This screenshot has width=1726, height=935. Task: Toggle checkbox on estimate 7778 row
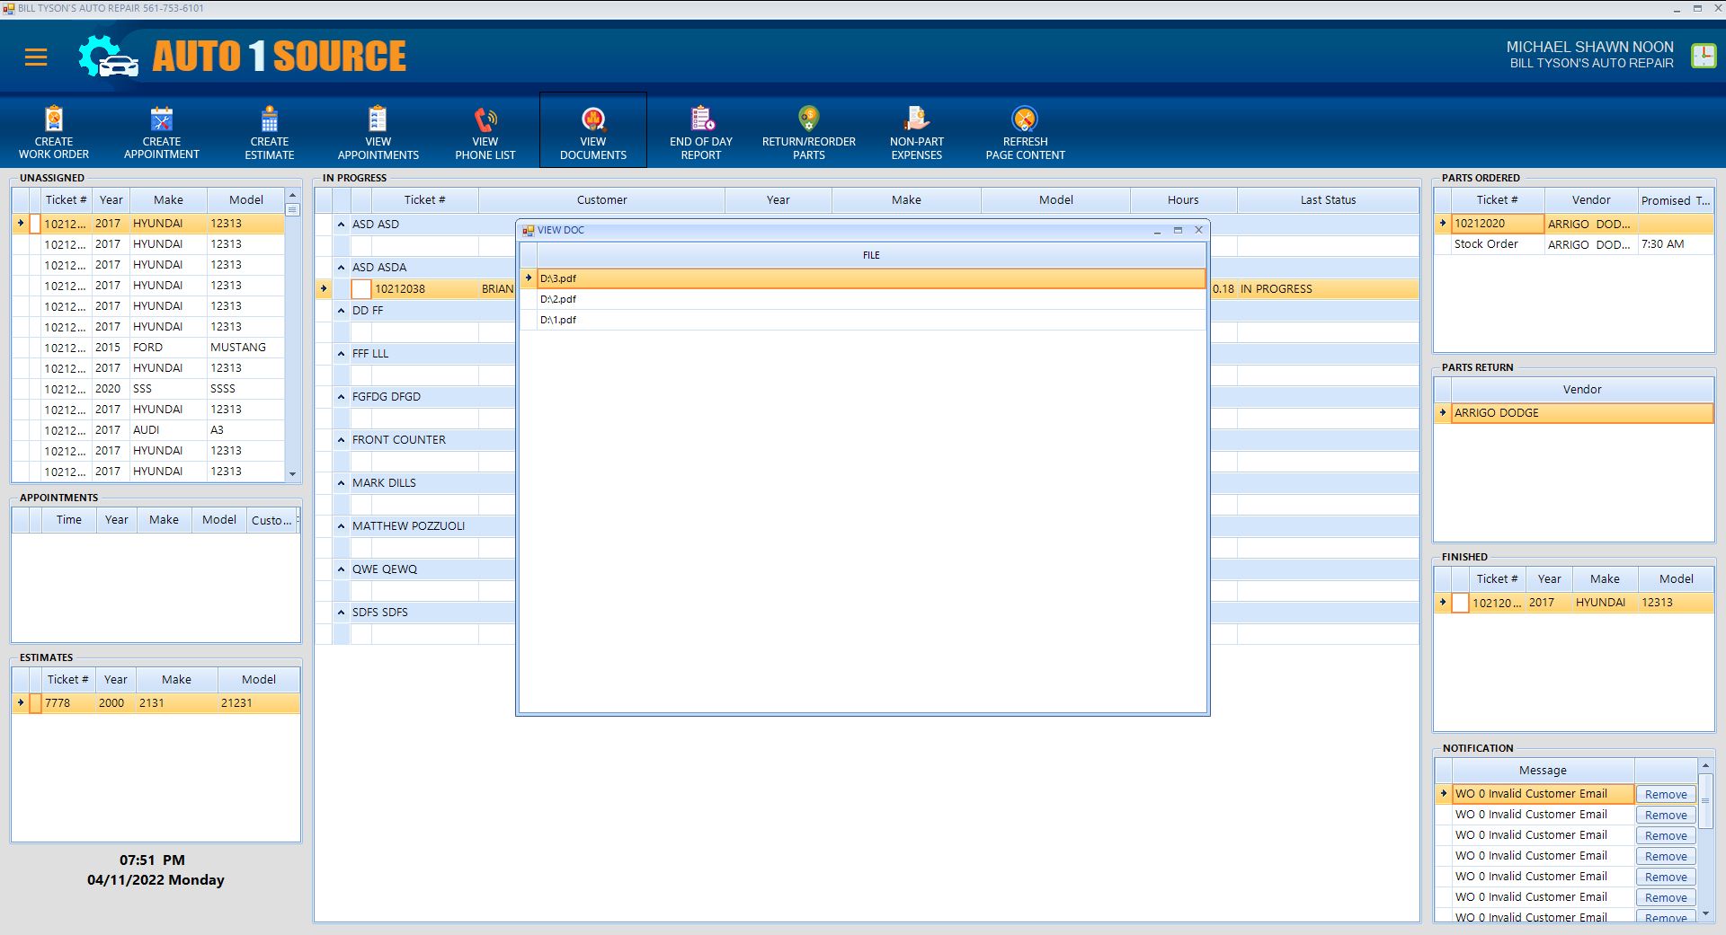(x=35, y=703)
